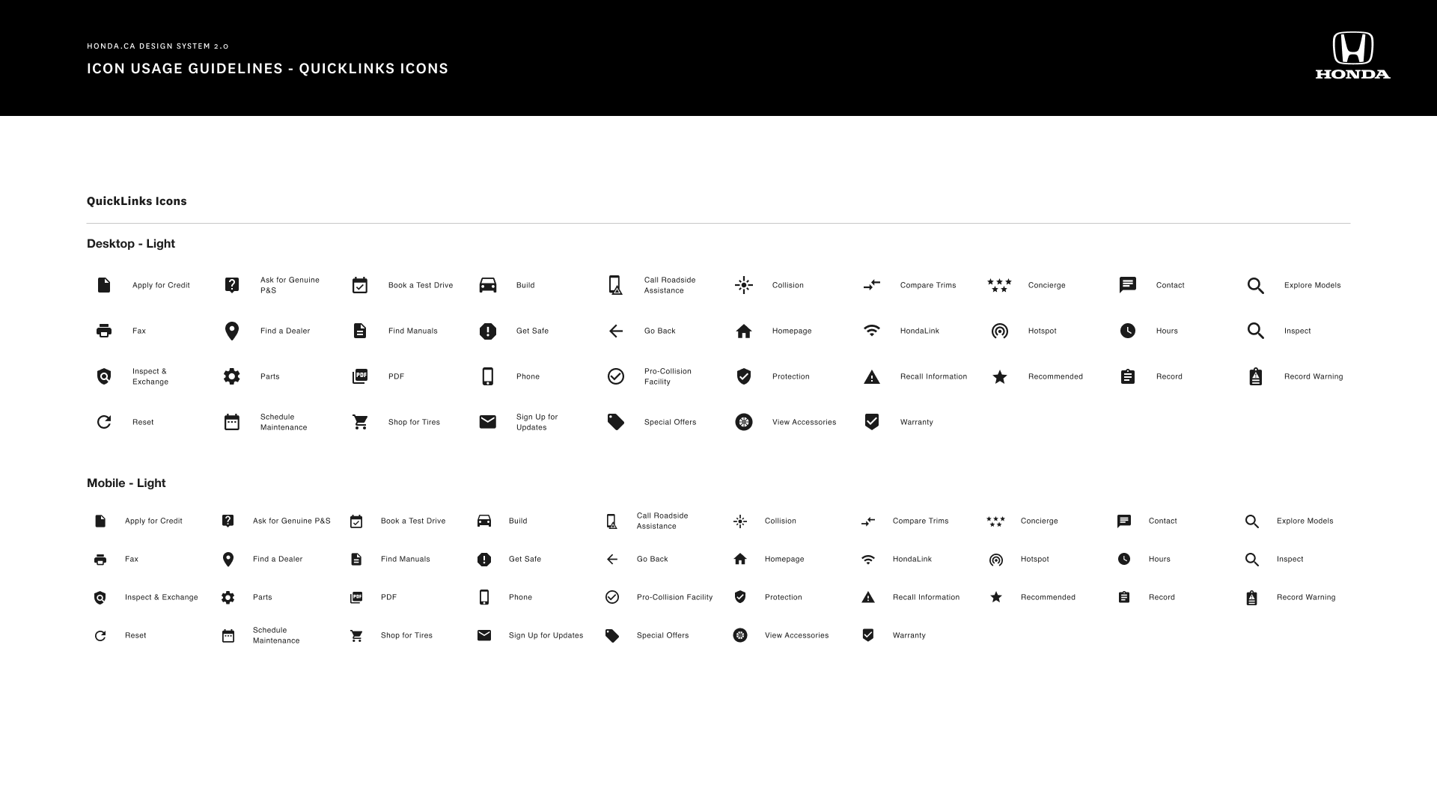Select the Inspect & Exchange shield icon in Mobile section
The height and width of the screenshot is (808, 1437).
(x=100, y=598)
